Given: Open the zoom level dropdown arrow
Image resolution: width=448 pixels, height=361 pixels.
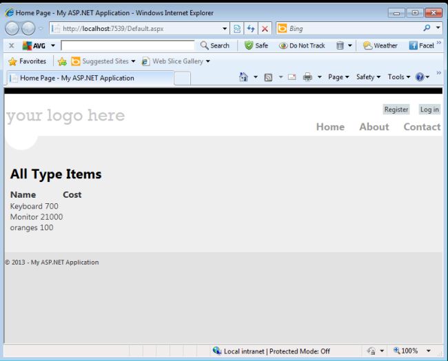Looking at the screenshot, I should tap(428, 351).
